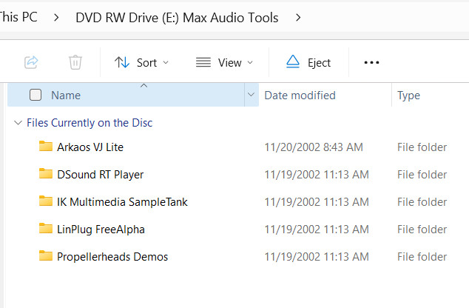Click the Arkaos VJ Lite name

pyautogui.click(x=90, y=147)
